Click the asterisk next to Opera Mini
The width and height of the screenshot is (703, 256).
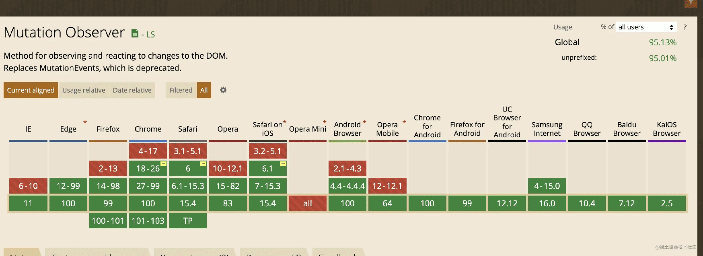[324, 122]
